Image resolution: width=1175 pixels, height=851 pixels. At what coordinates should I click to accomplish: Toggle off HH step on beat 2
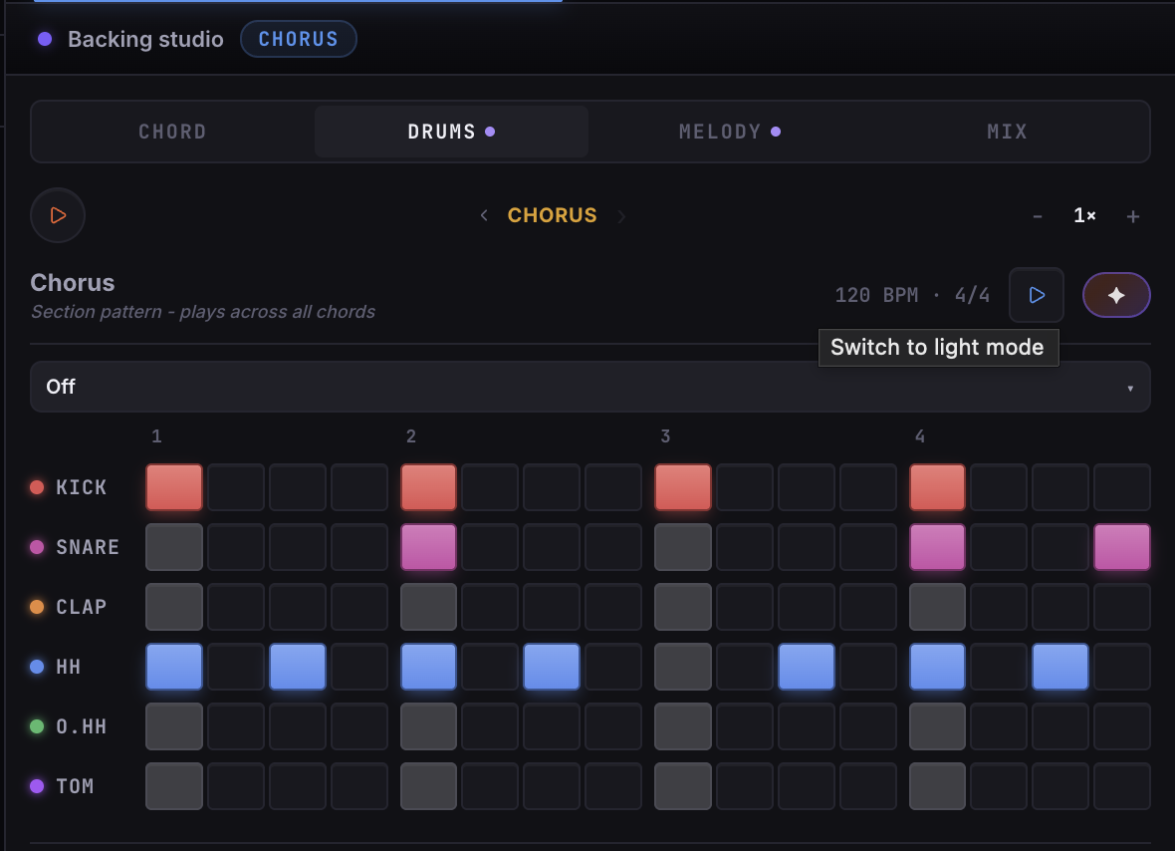[428, 667]
